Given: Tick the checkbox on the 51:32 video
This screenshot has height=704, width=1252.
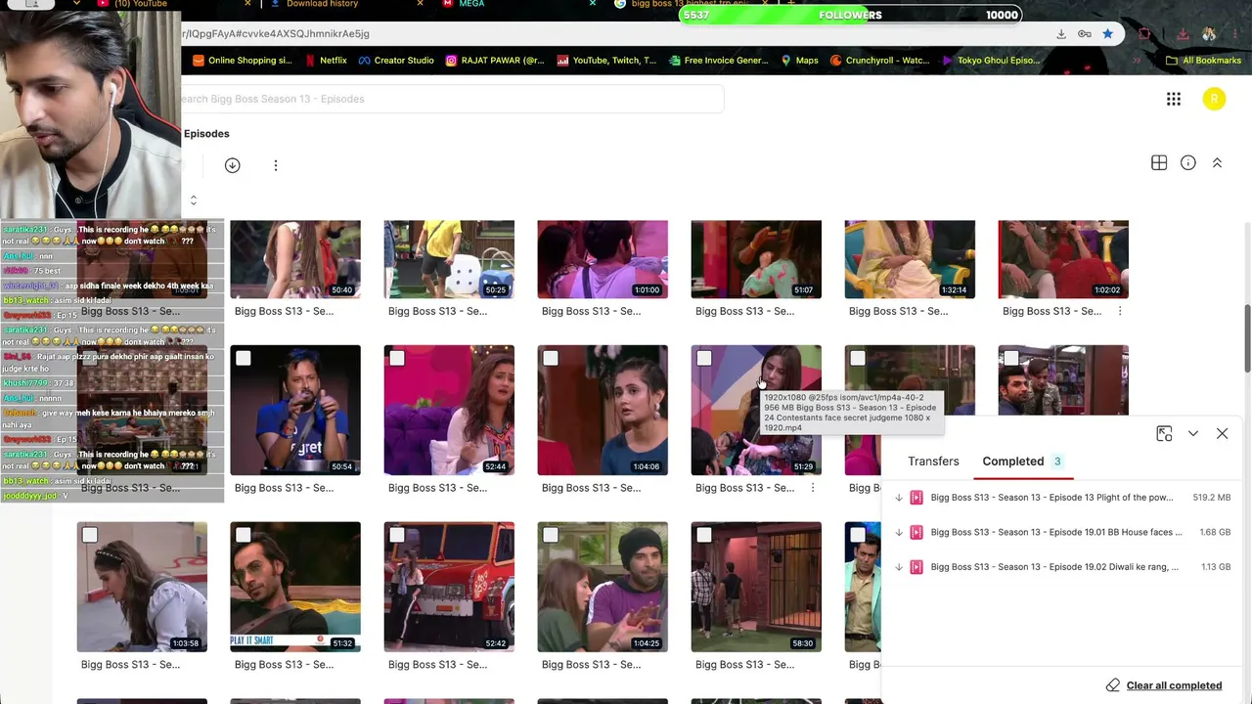Looking at the screenshot, I should pyautogui.click(x=244, y=535).
